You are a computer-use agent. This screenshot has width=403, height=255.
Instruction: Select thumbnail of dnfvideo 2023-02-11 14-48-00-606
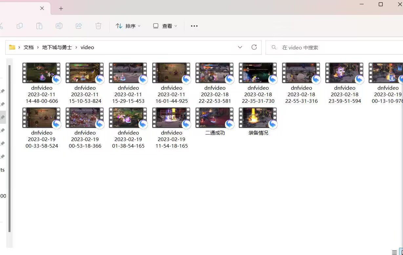tap(42, 73)
